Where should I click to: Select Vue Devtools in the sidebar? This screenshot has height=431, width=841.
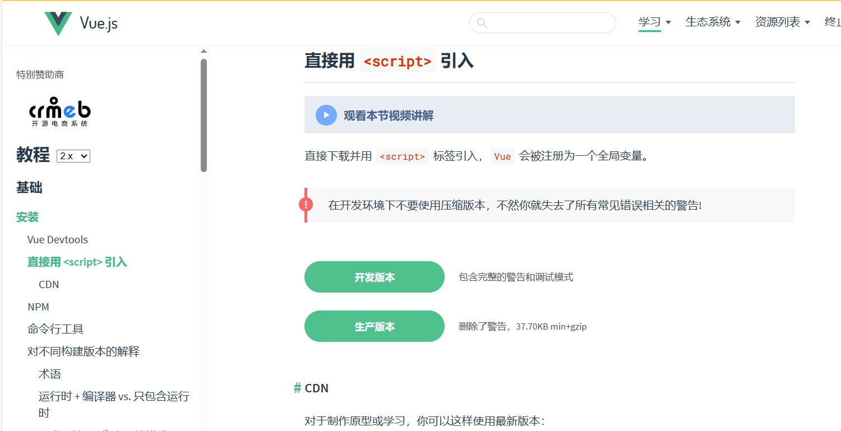point(57,239)
